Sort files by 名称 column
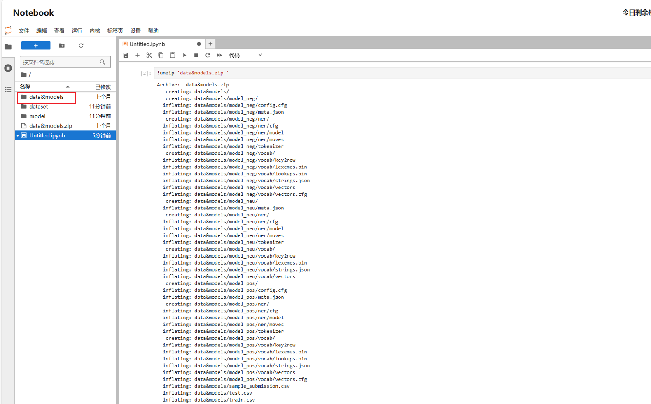This screenshot has height=404, width=651. pos(45,87)
